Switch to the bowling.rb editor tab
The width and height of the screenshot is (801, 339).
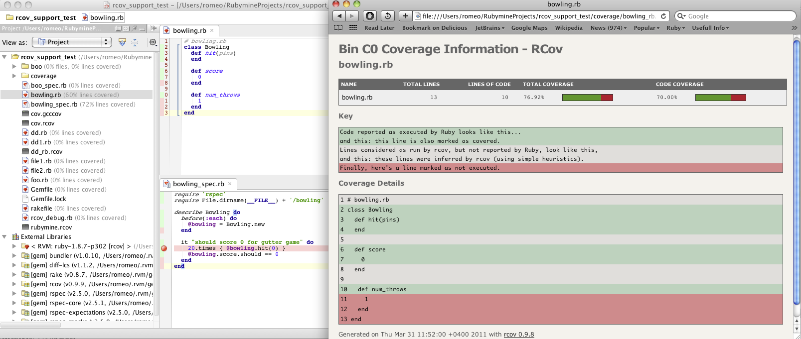tap(189, 30)
